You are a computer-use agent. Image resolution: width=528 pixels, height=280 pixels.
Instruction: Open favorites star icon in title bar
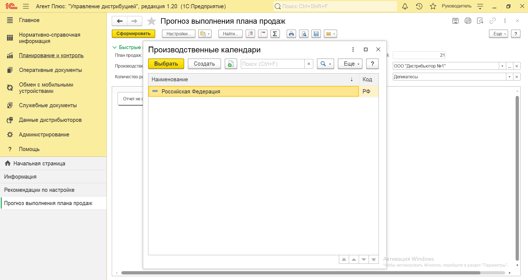(433, 6)
